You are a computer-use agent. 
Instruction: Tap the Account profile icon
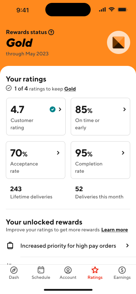click(68, 270)
